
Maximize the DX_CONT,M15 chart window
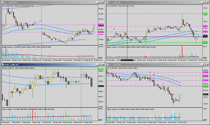pyautogui.click(x=100, y=2)
